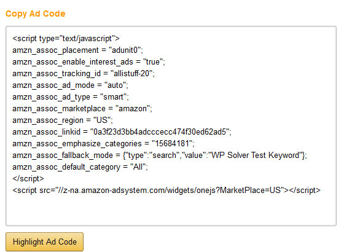This screenshot has width=344, height=252.
Task: Click the opening script type line
Action: coord(66,38)
